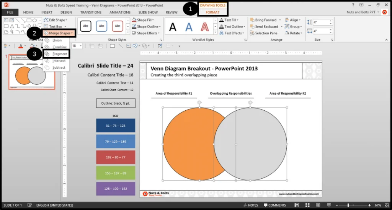The image size is (392, 210).
Task: Select the rectangle shape in the shapes gallery
Action: (29, 20)
